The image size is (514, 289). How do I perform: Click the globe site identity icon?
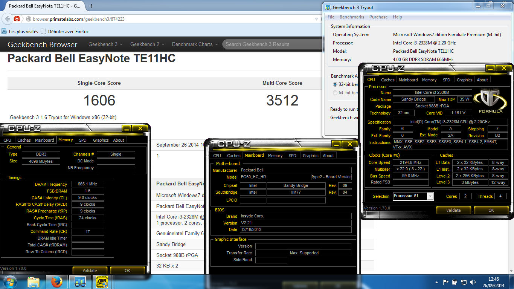[28, 19]
